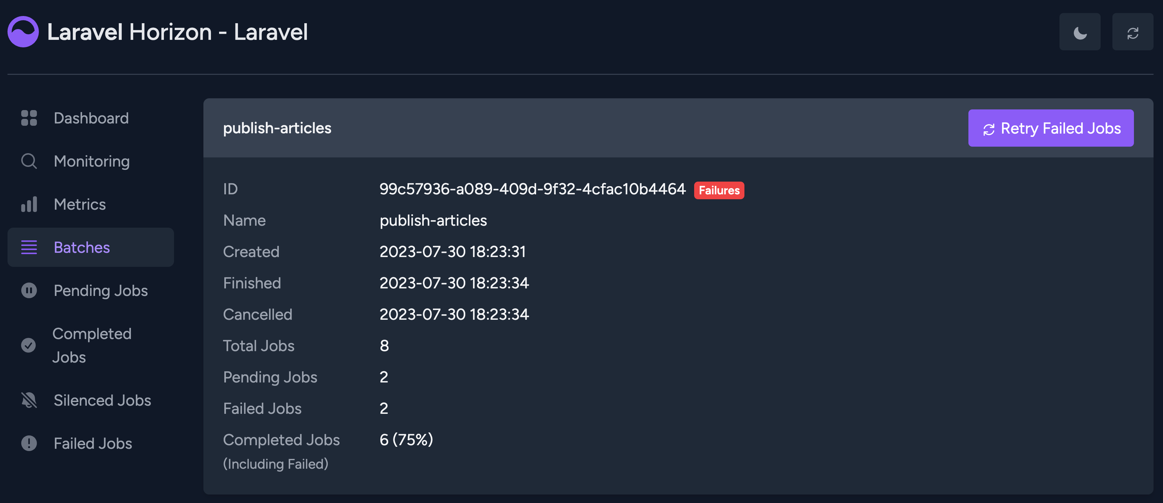Viewport: 1163px width, 503px height.
Task: Navigate to Failed Jobs menu entry
Action: (92, 444)
